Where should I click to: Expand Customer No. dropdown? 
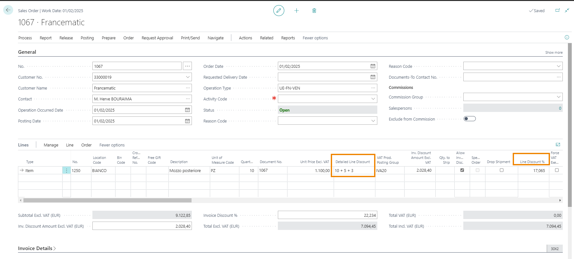(188, 77)
